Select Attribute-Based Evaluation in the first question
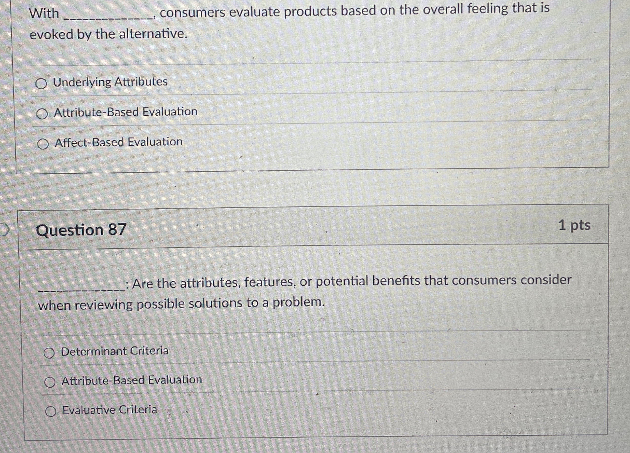Viewport: 630px width, 453px height. coord(42,113)
